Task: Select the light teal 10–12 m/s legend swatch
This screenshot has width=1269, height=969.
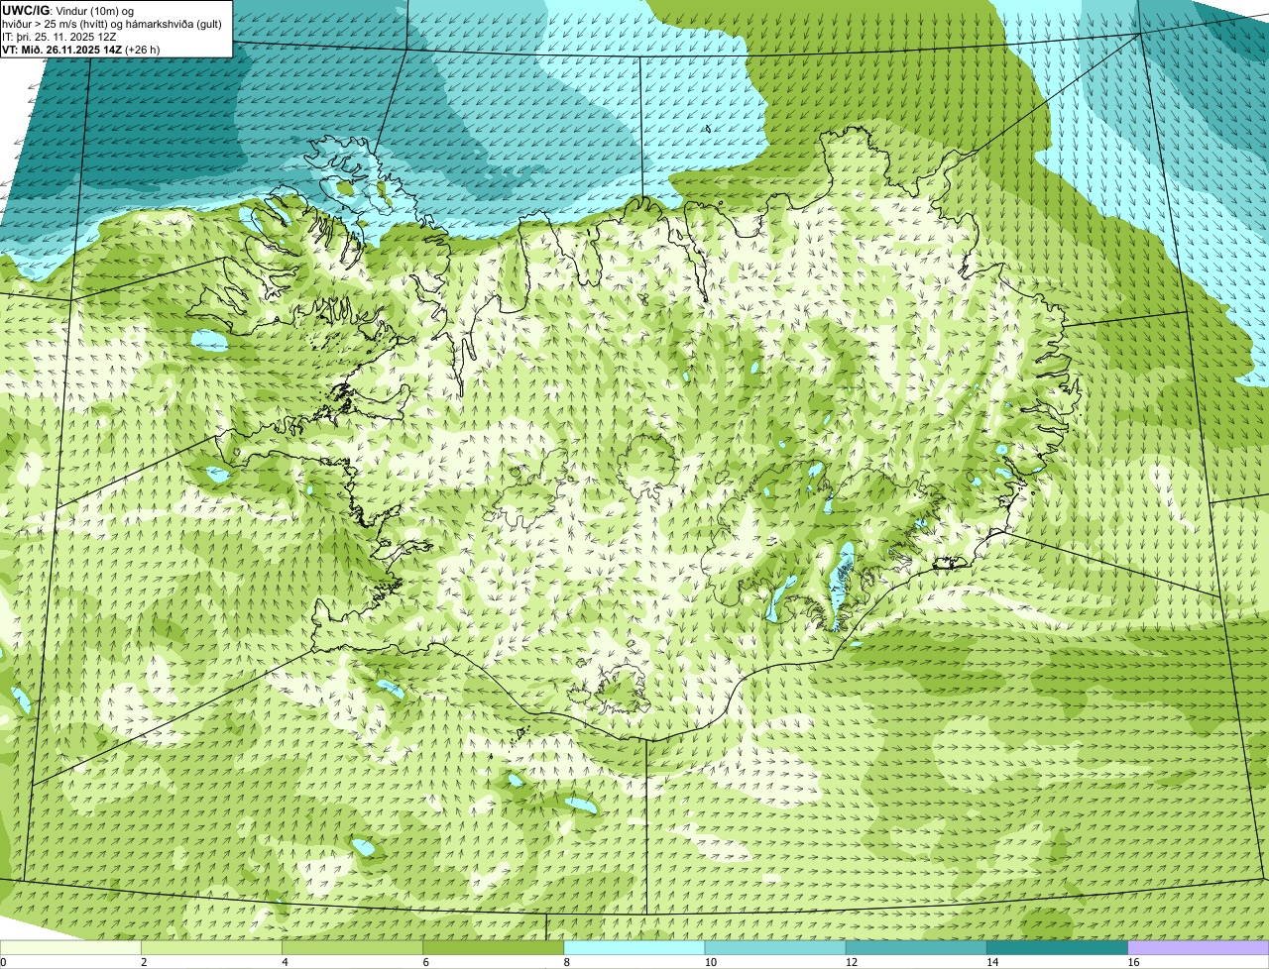Action: (775, 948)
